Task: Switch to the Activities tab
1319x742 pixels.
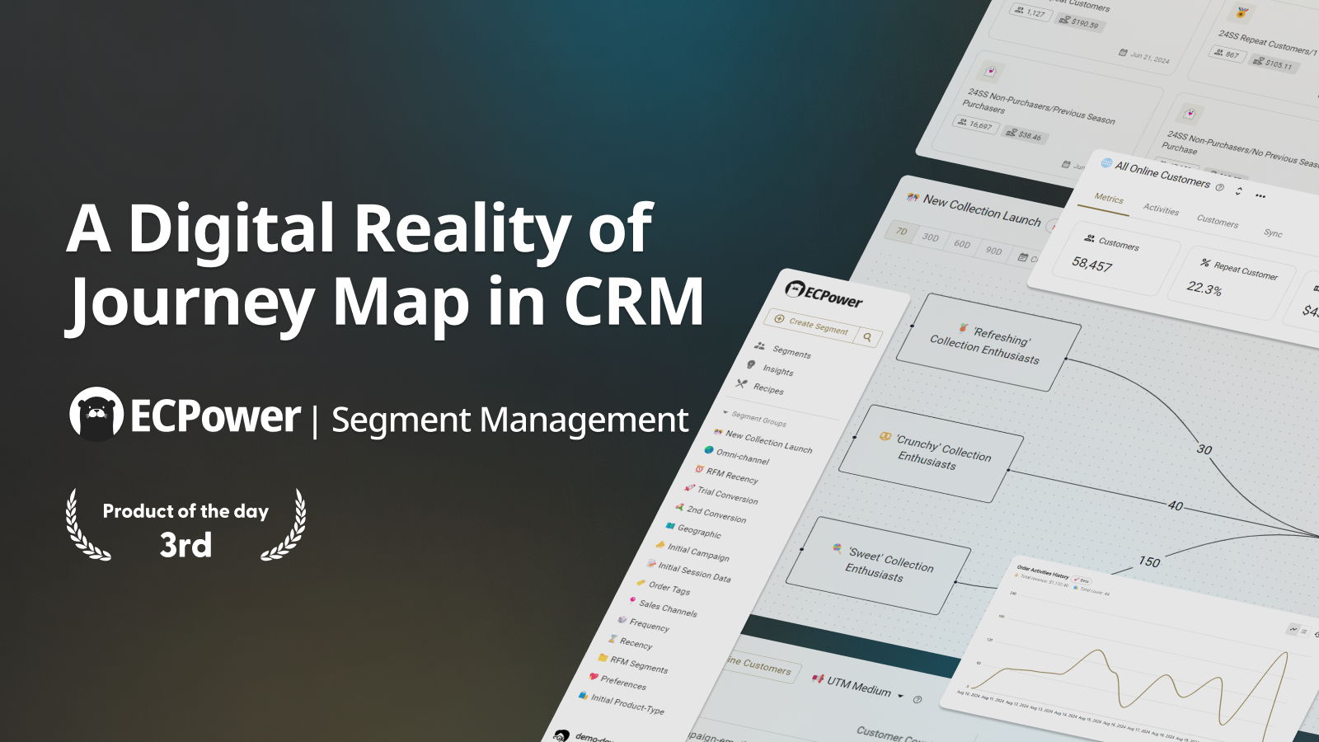Action: [1161, 209]
